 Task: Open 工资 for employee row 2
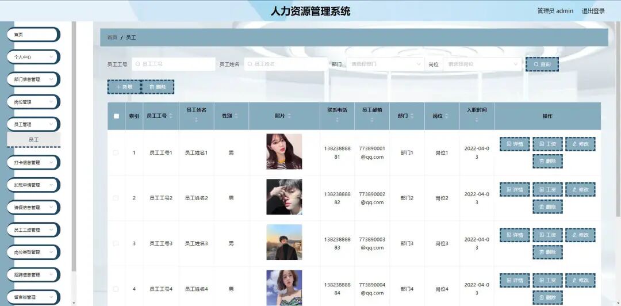[547, 189]
